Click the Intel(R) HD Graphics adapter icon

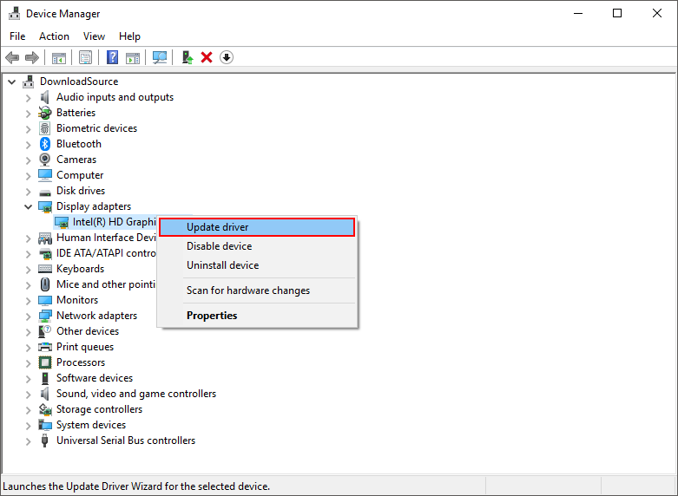pos(62,222)
